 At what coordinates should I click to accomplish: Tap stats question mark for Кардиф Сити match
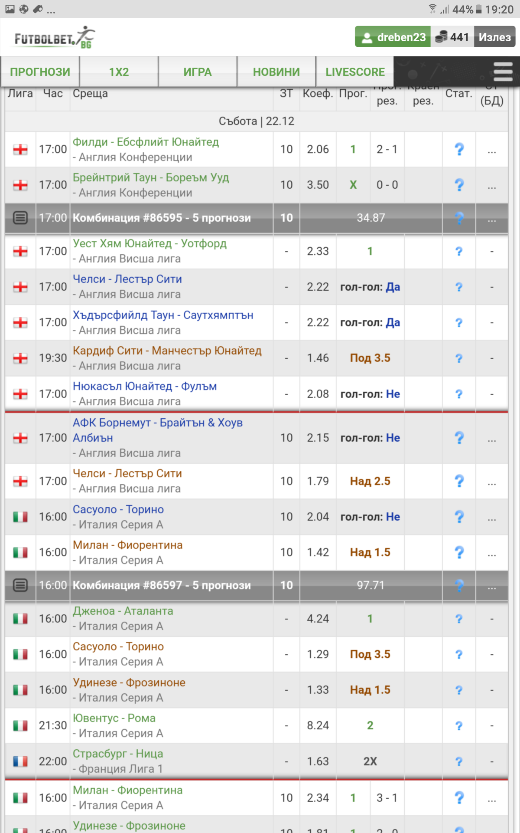coord(459,358)
